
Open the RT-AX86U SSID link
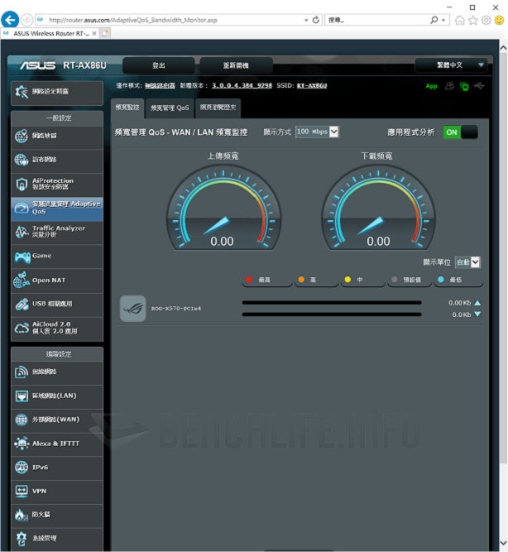(x=312, y=86)
